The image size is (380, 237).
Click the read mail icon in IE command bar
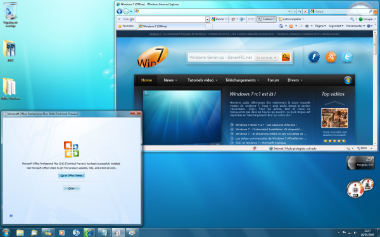[x=300, y=26]
